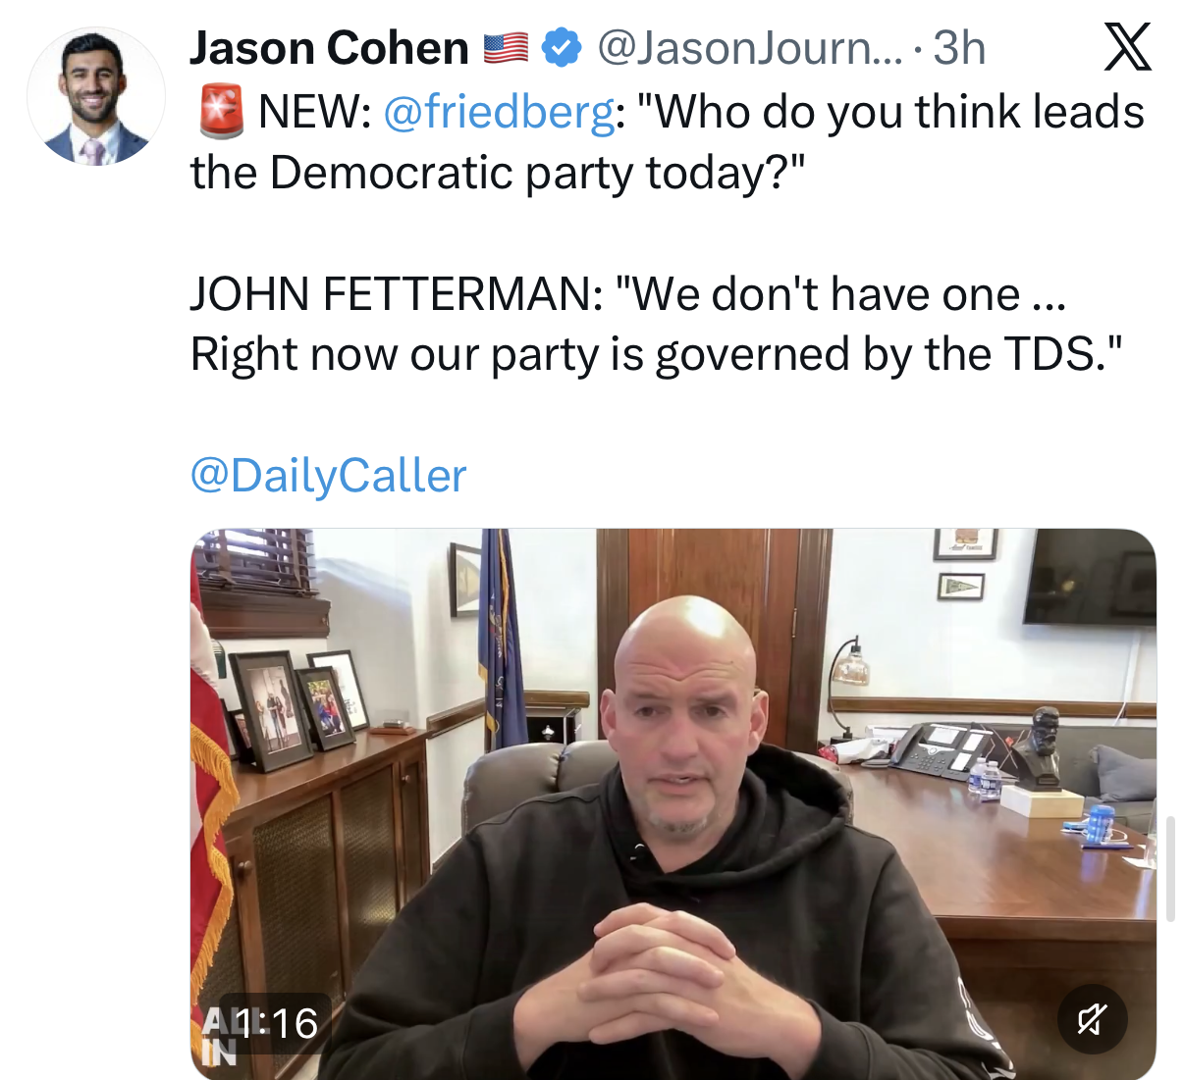Unmute the video with the speaker icon
1184x1080 pixels.
pyautogui.click(x=1092, y=1019)
